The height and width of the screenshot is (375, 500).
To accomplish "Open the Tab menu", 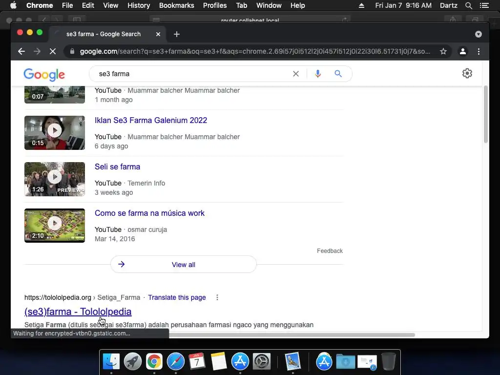I will 241,5.
